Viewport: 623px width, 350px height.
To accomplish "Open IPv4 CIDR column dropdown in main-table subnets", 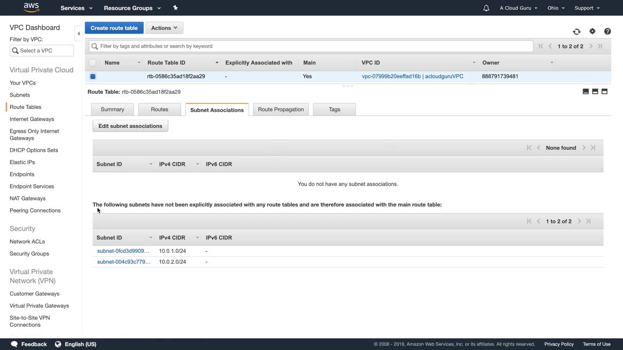I will tap(197, 238).
